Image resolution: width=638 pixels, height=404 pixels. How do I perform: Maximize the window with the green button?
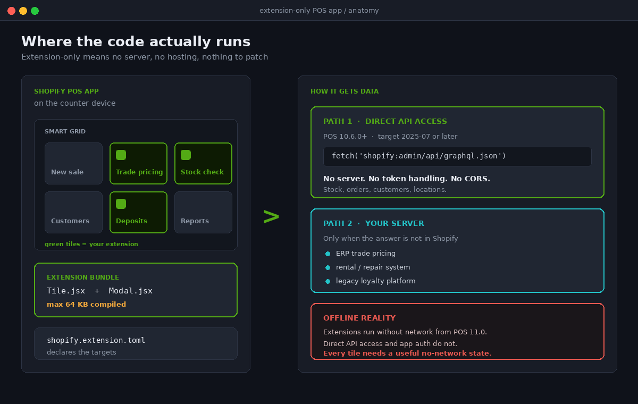click(35, 11)
